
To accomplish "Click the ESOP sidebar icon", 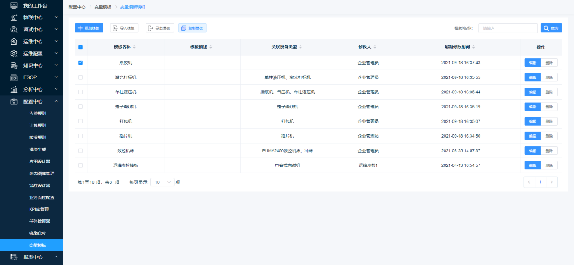I will 14,77.
